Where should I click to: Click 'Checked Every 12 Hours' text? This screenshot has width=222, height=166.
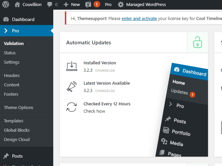pos(107,104)
